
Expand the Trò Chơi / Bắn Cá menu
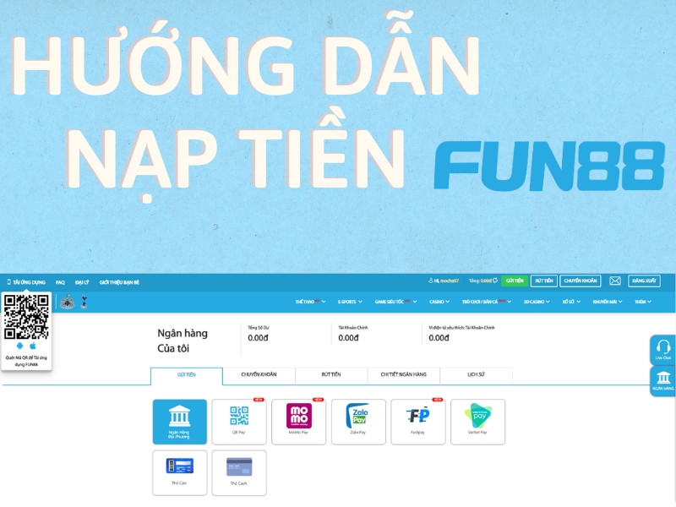pyautogui.click(x=487, y=302)
